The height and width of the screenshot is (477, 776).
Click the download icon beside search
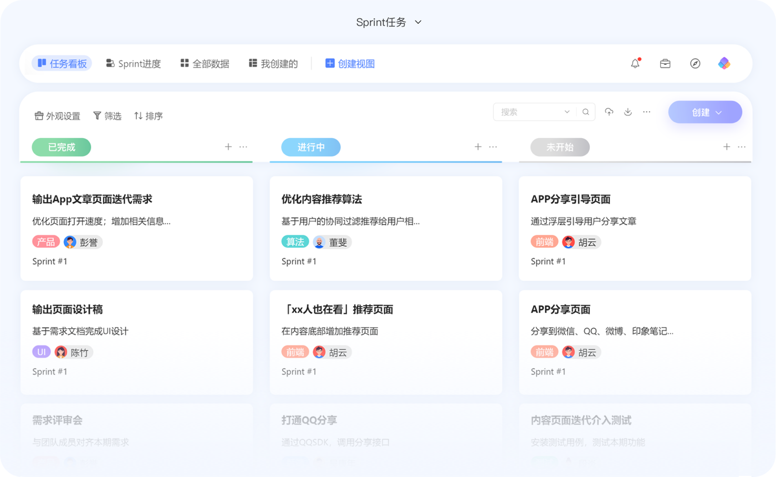[628, 112]
